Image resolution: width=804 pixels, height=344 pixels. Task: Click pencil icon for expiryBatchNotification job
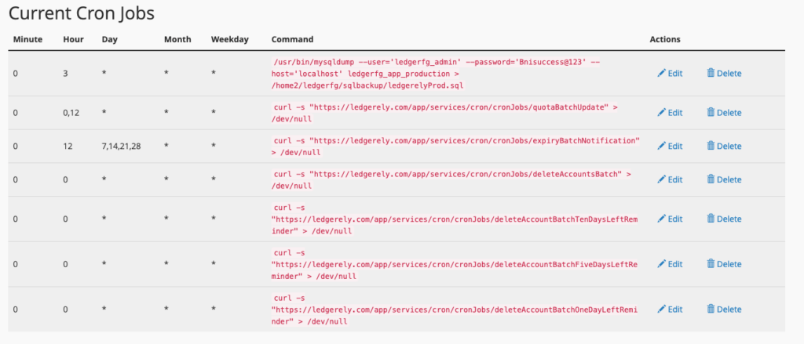pos(661,146)
